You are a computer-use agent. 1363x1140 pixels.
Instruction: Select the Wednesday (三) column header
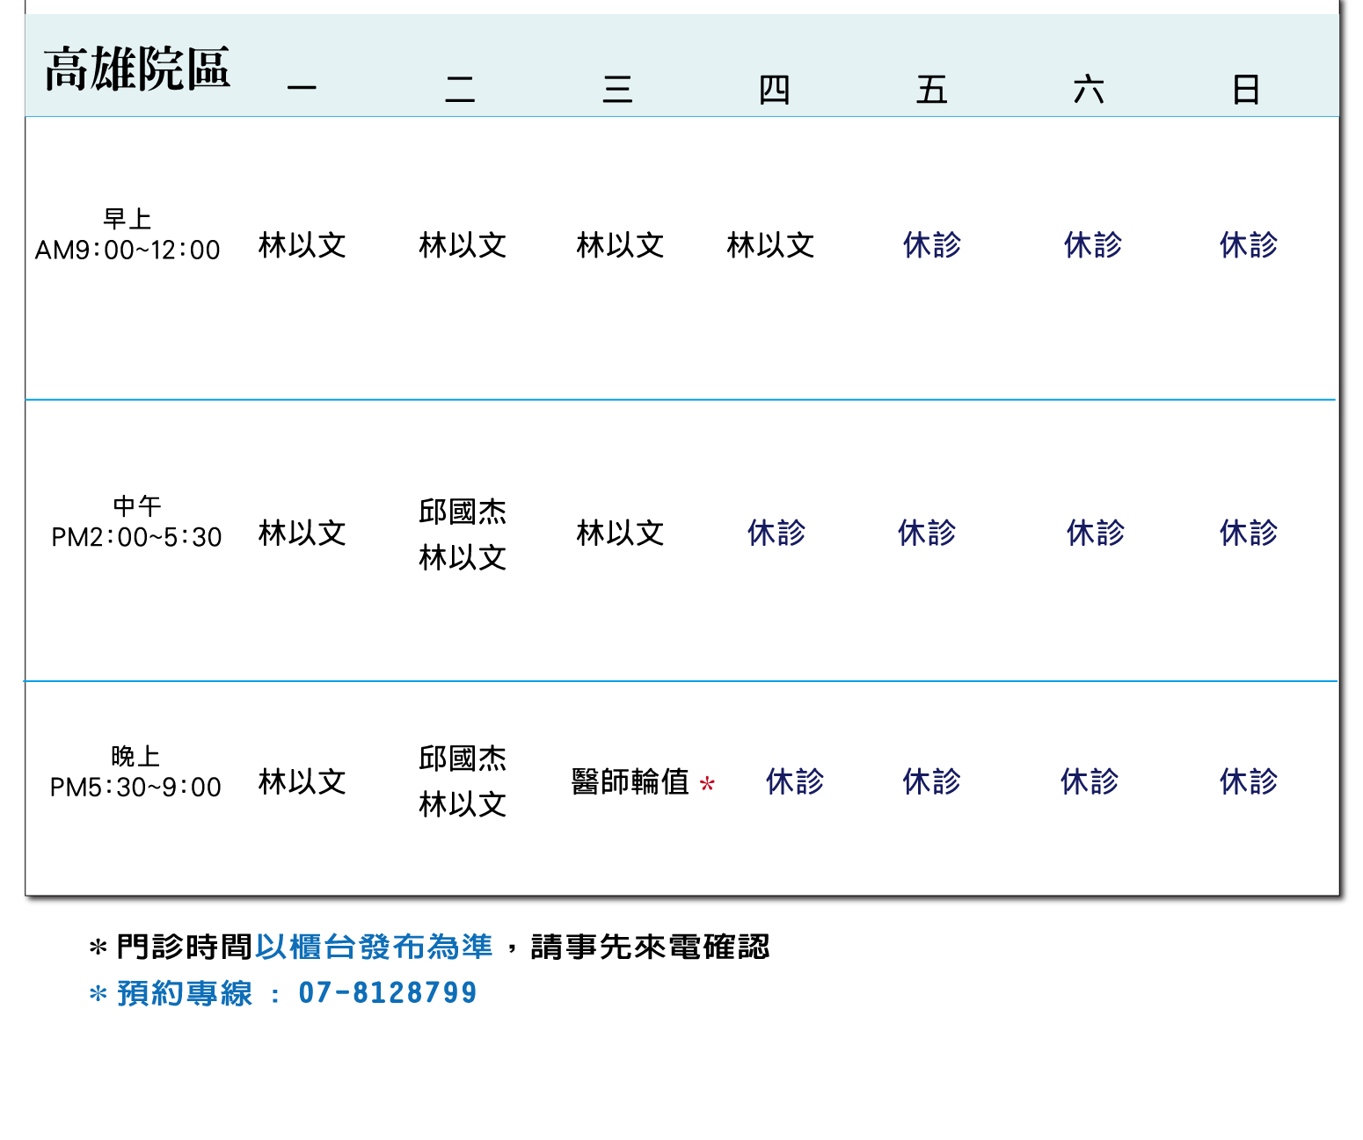click(x=617, y=89)
